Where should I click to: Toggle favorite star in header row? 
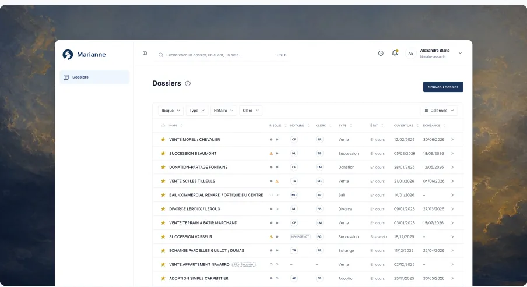point(163,126)
